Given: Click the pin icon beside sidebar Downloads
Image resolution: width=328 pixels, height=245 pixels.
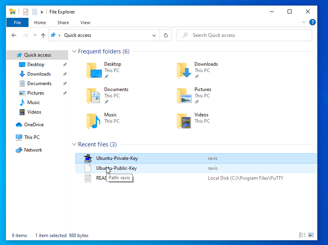Looking at the screenshot, I should pyautogui.click(x=65, y=74).
